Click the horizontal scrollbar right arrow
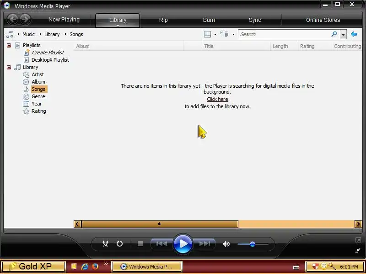Viewport: 366px width, 274px height. pyautogui.click(x=358, y=224)
